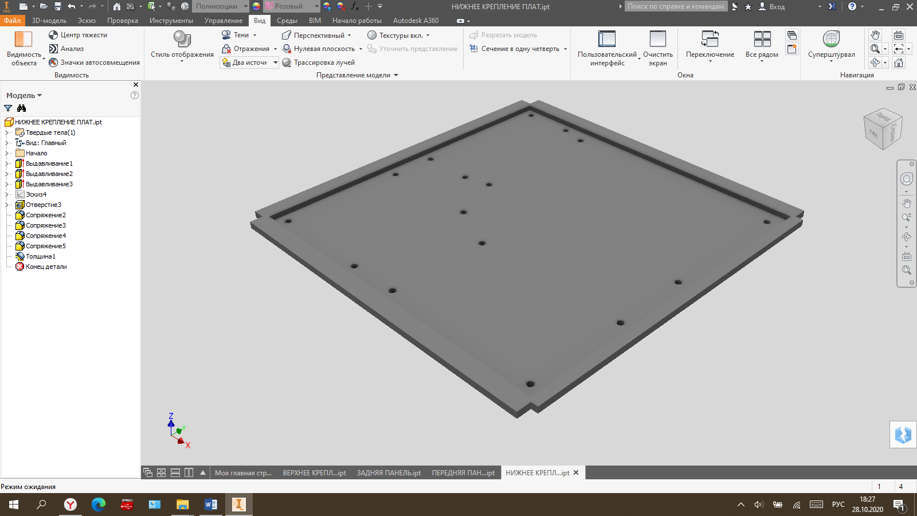
Task: Click Сечение в одну четверть section view
Action: click(518, 49)
